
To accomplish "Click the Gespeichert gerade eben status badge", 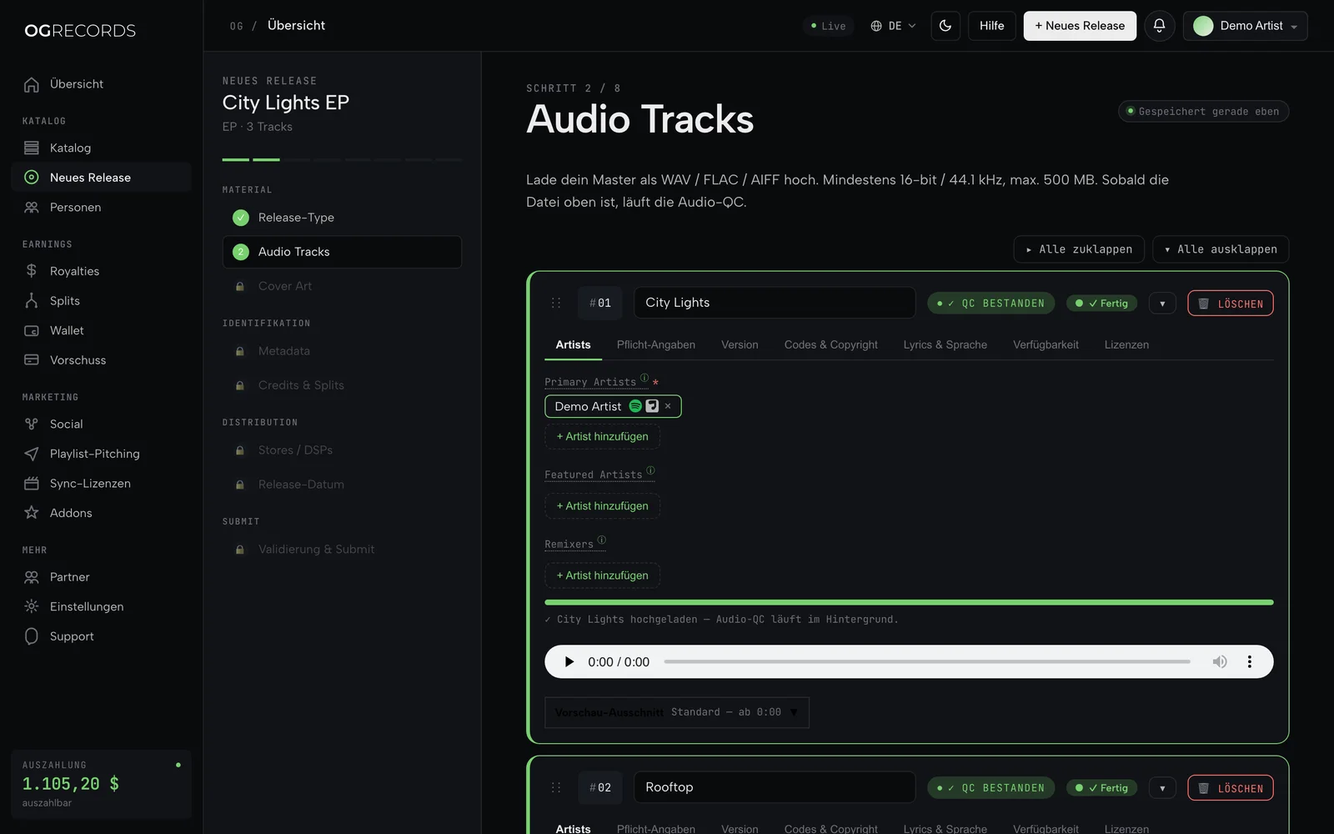I will 1203,112.
